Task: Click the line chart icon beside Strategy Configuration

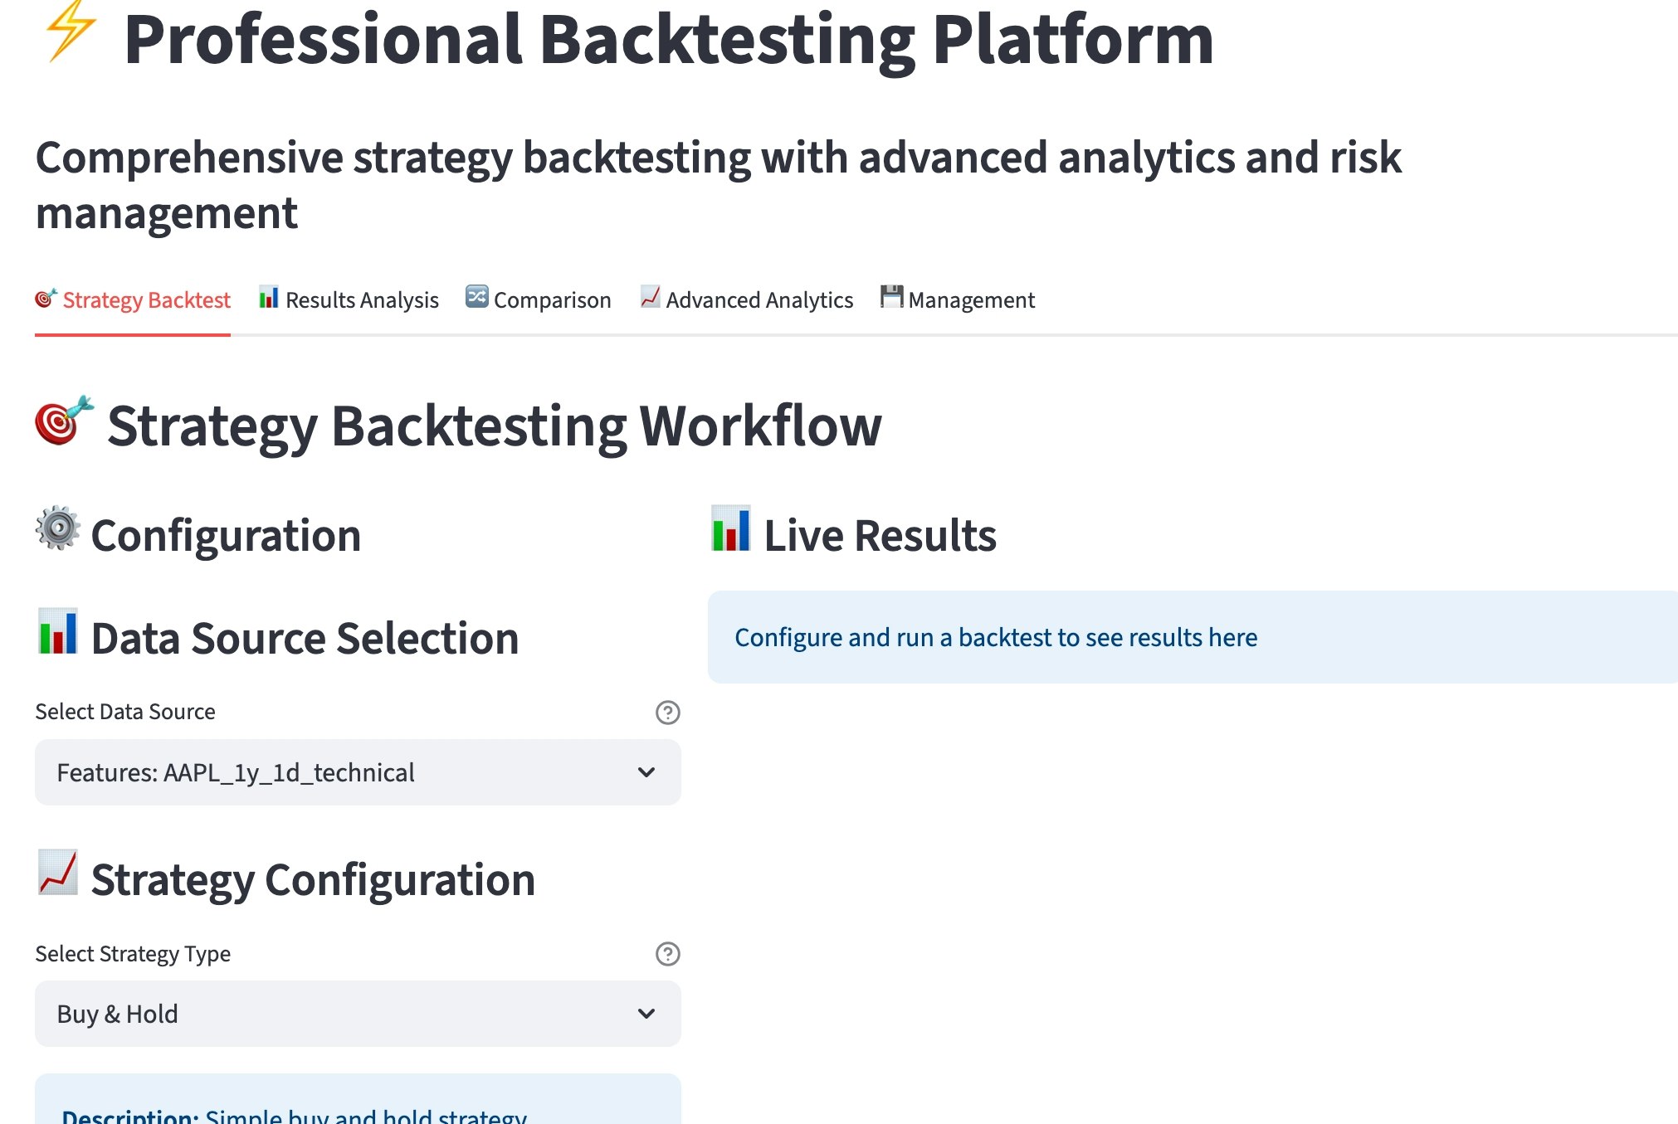Action: tap(58, 873)
